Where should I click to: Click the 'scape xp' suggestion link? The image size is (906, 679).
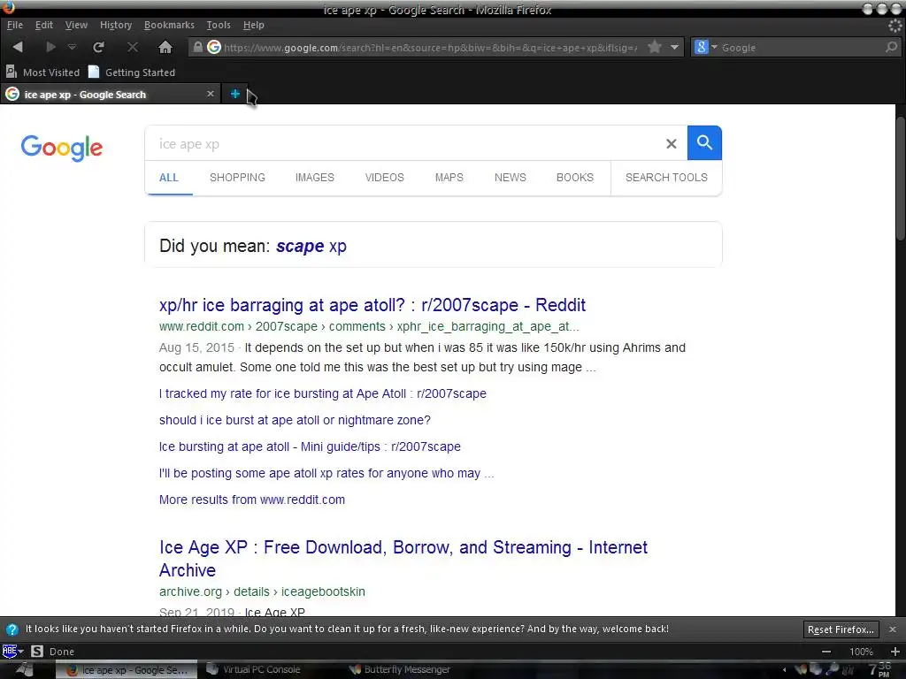point(311,246)
